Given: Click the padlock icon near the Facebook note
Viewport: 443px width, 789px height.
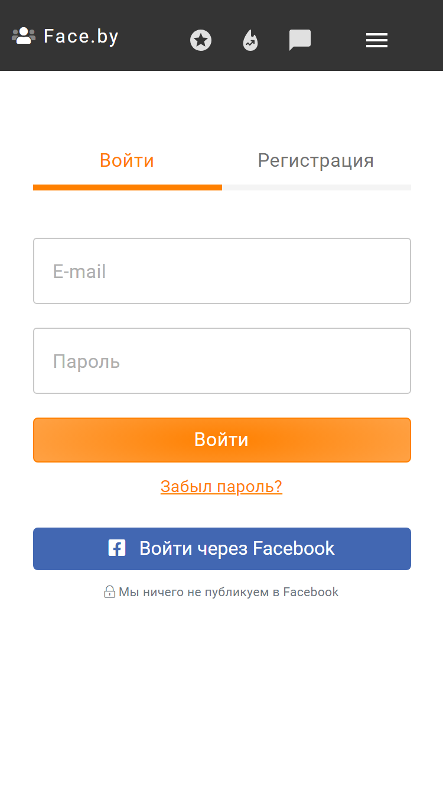Looking at the screenshot, I should (109, 591).
